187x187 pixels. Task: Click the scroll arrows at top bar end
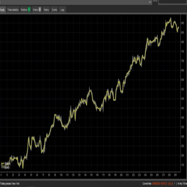[150, 2]
